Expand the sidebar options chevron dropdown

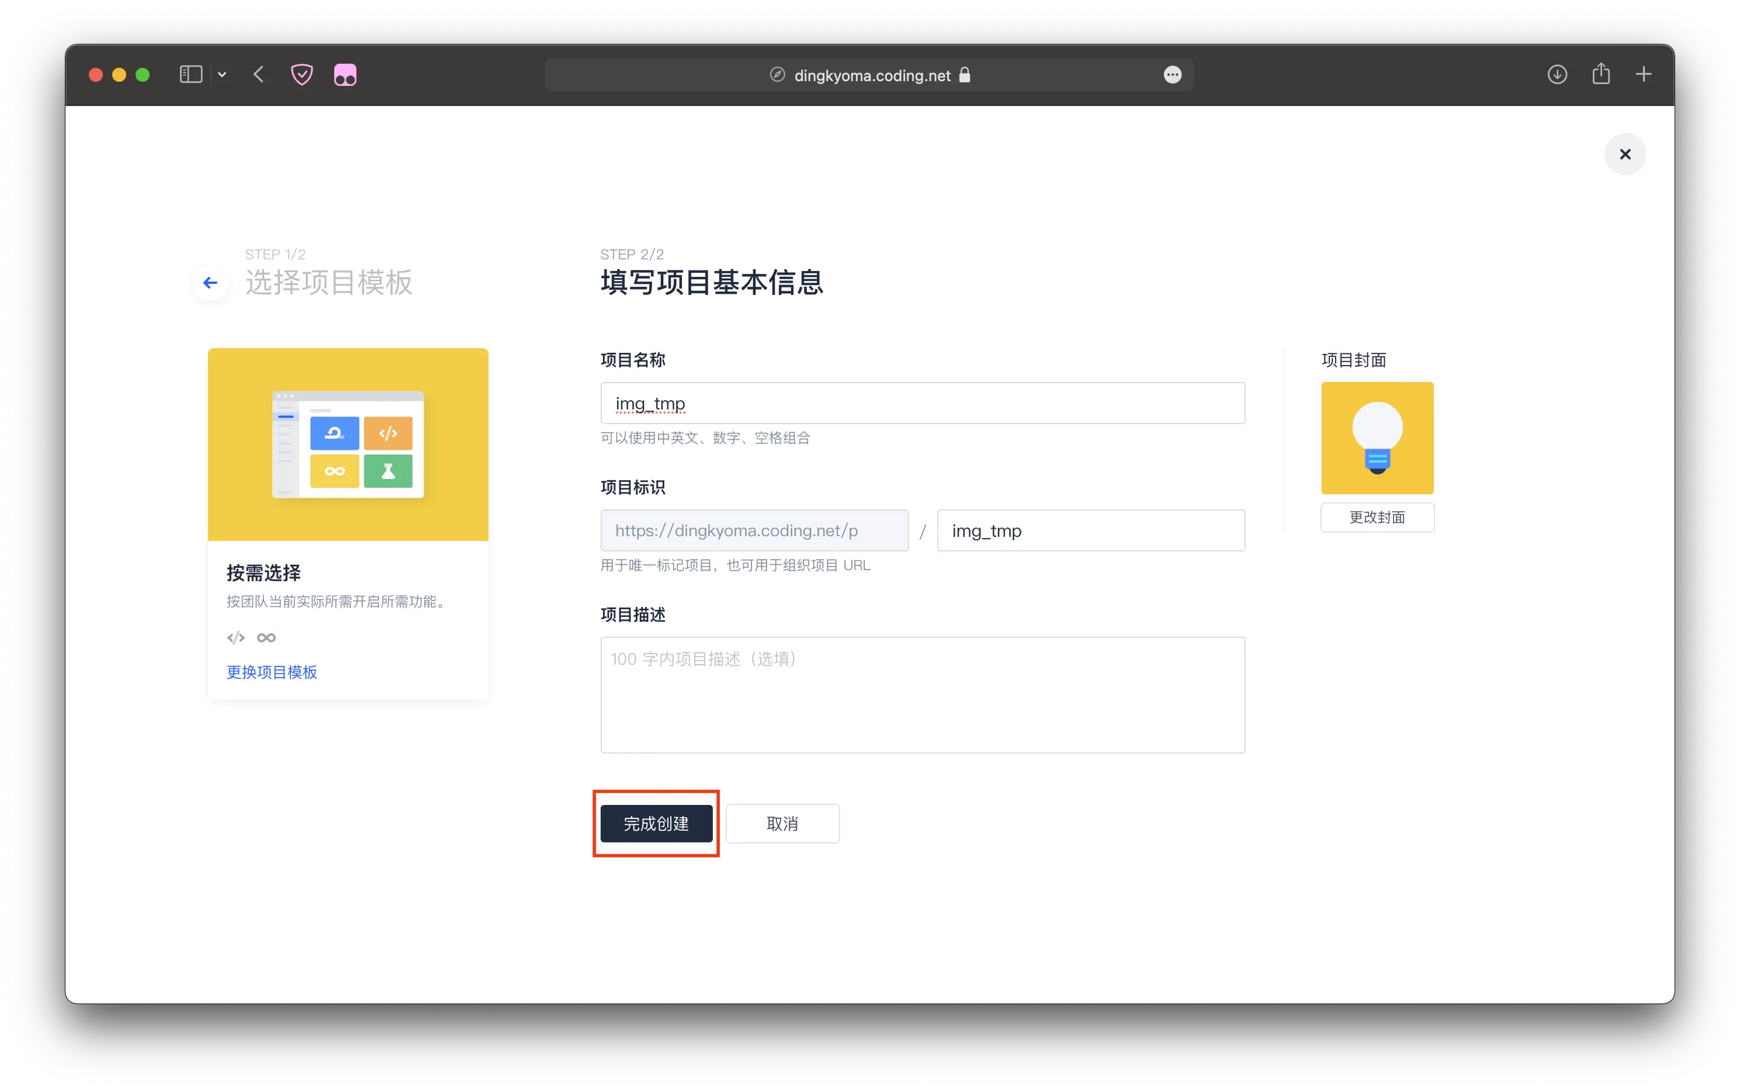(x=222, y=74)
